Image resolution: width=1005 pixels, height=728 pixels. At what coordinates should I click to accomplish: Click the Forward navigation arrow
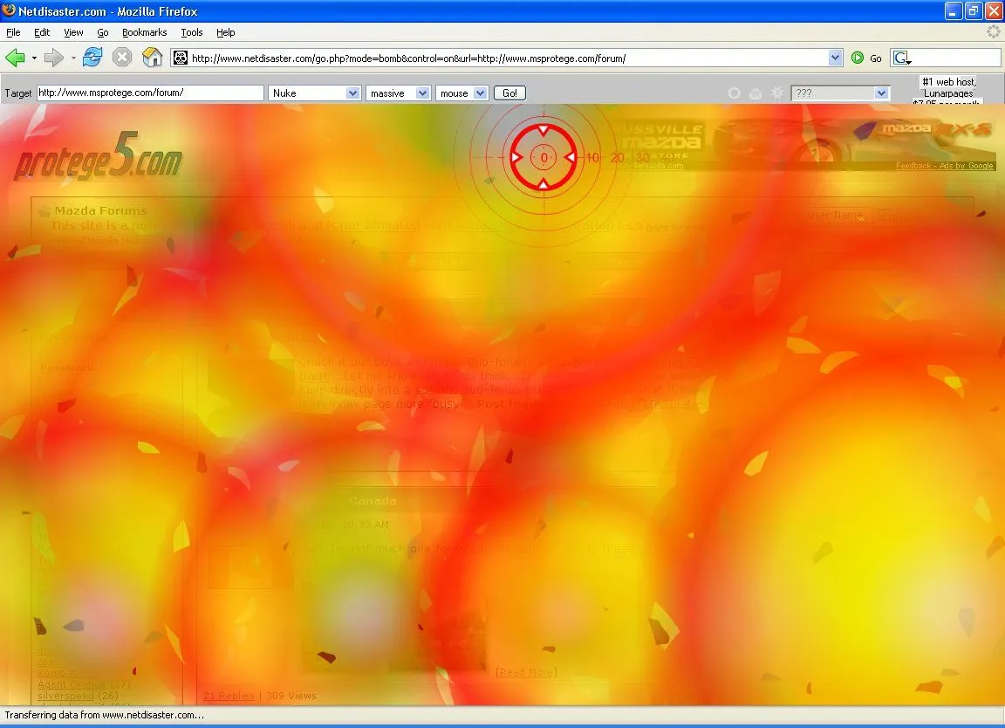[x=54, y=58]
